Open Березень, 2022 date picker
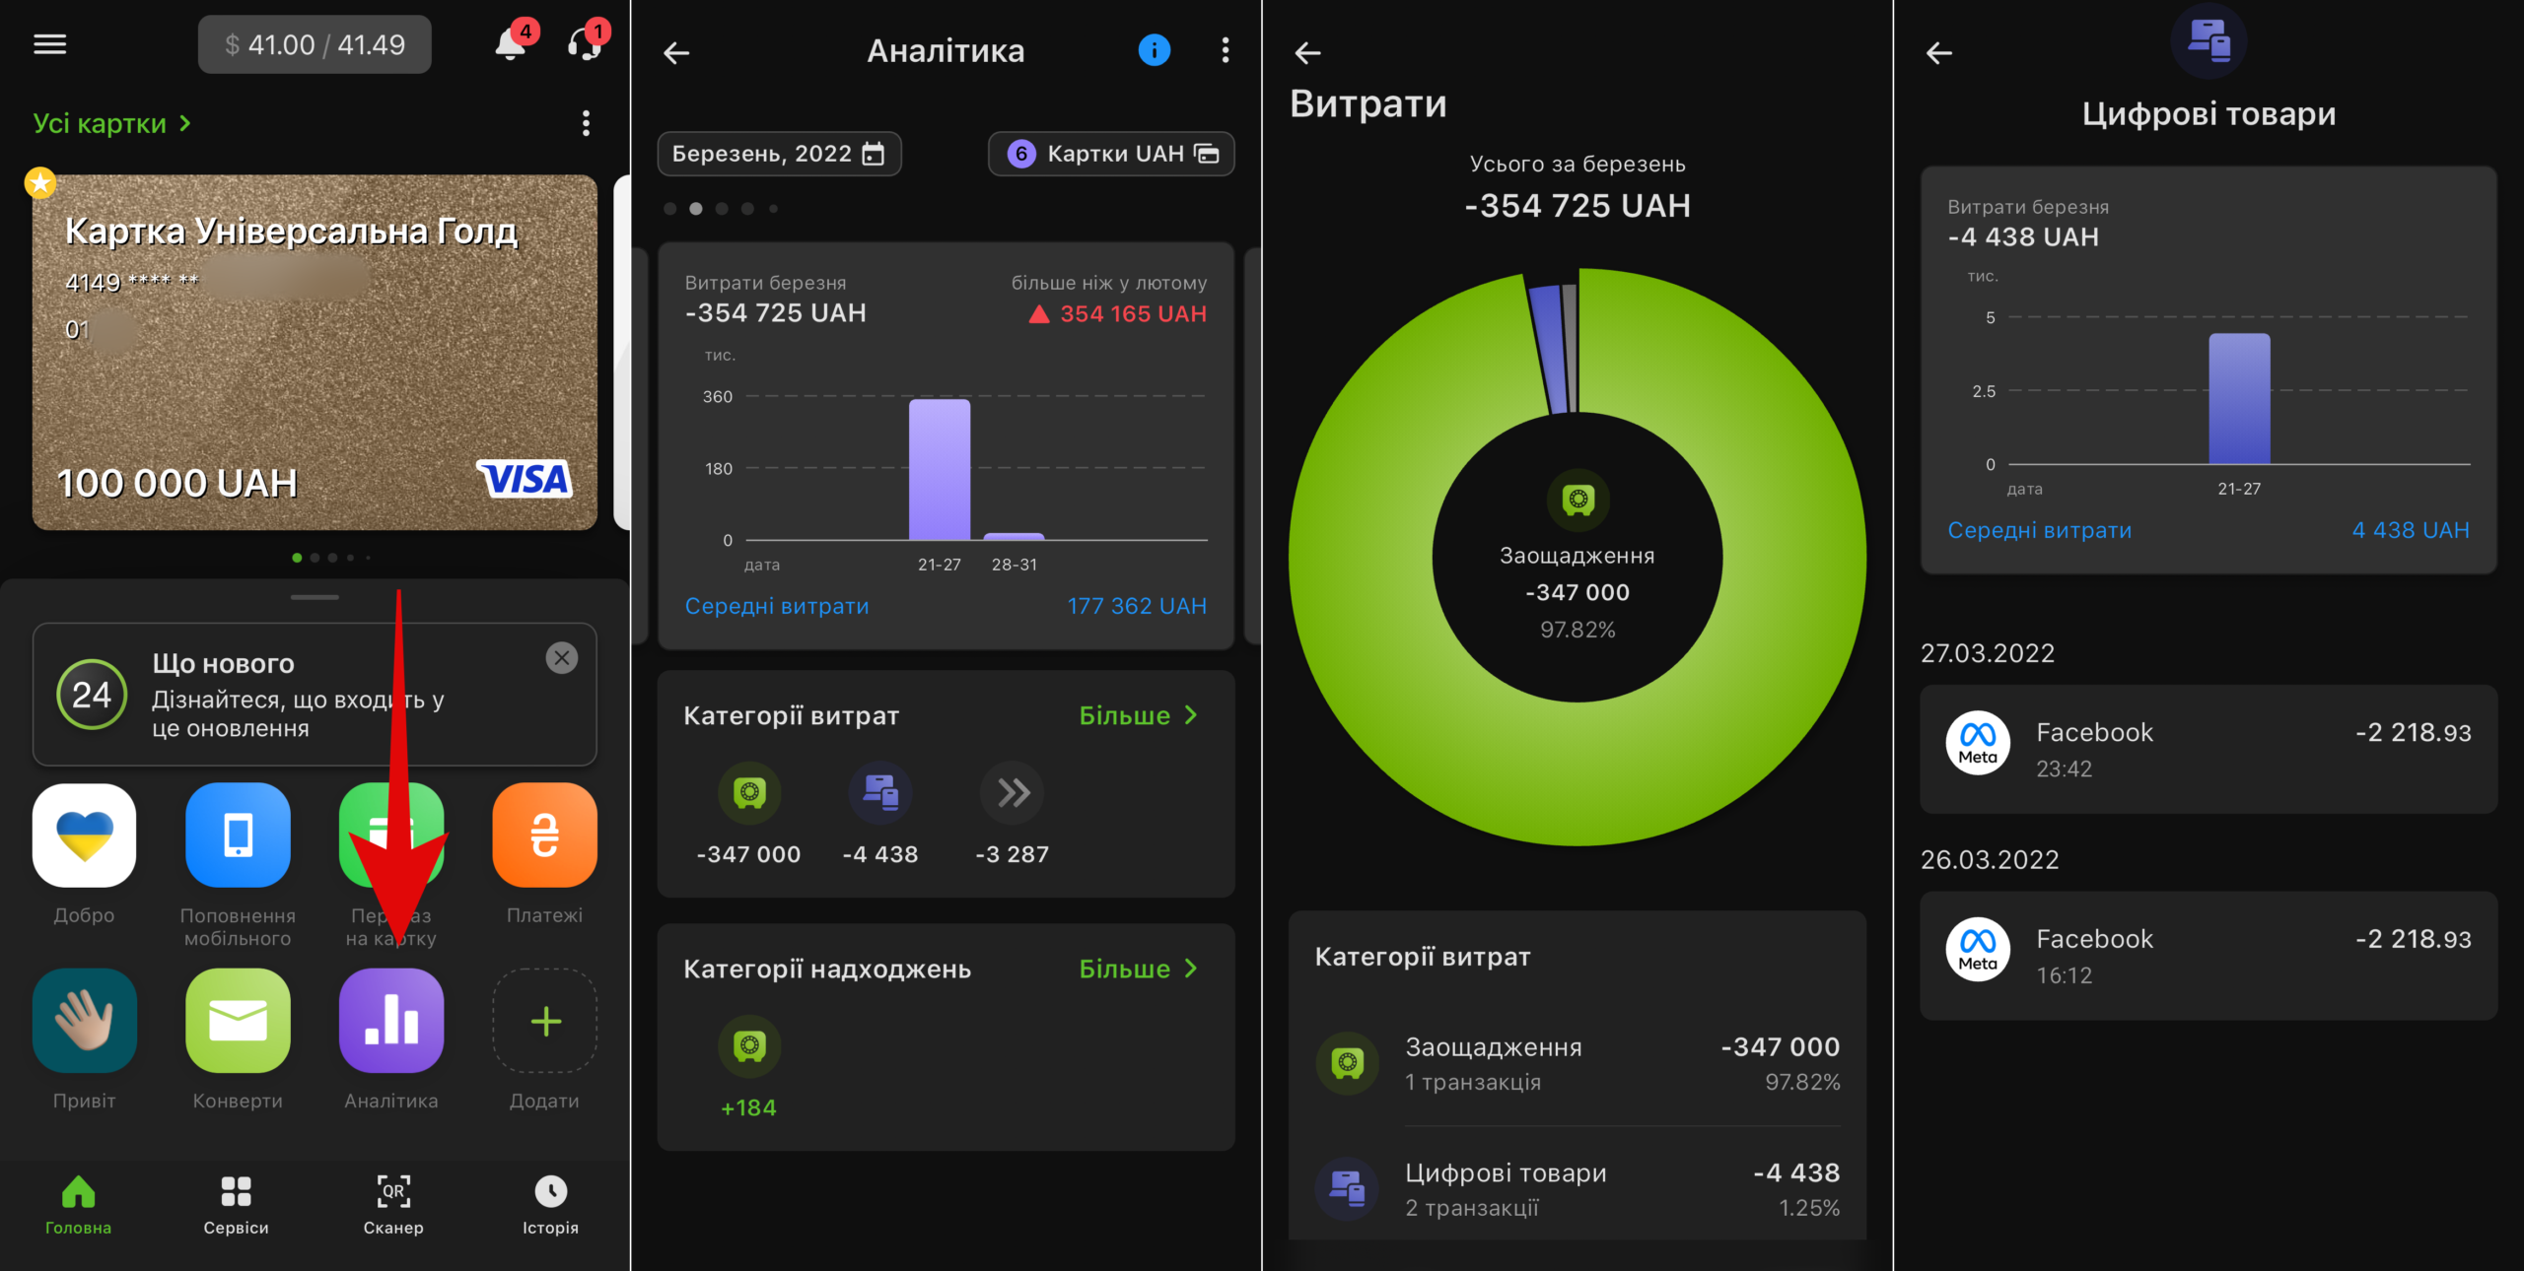The image size is (2524, 1271). (x=779, y=154)
